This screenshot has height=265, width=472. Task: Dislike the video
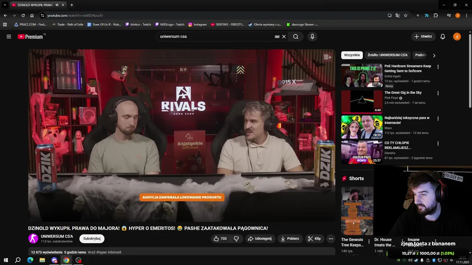pyautogui.click(x=236, y=239)
